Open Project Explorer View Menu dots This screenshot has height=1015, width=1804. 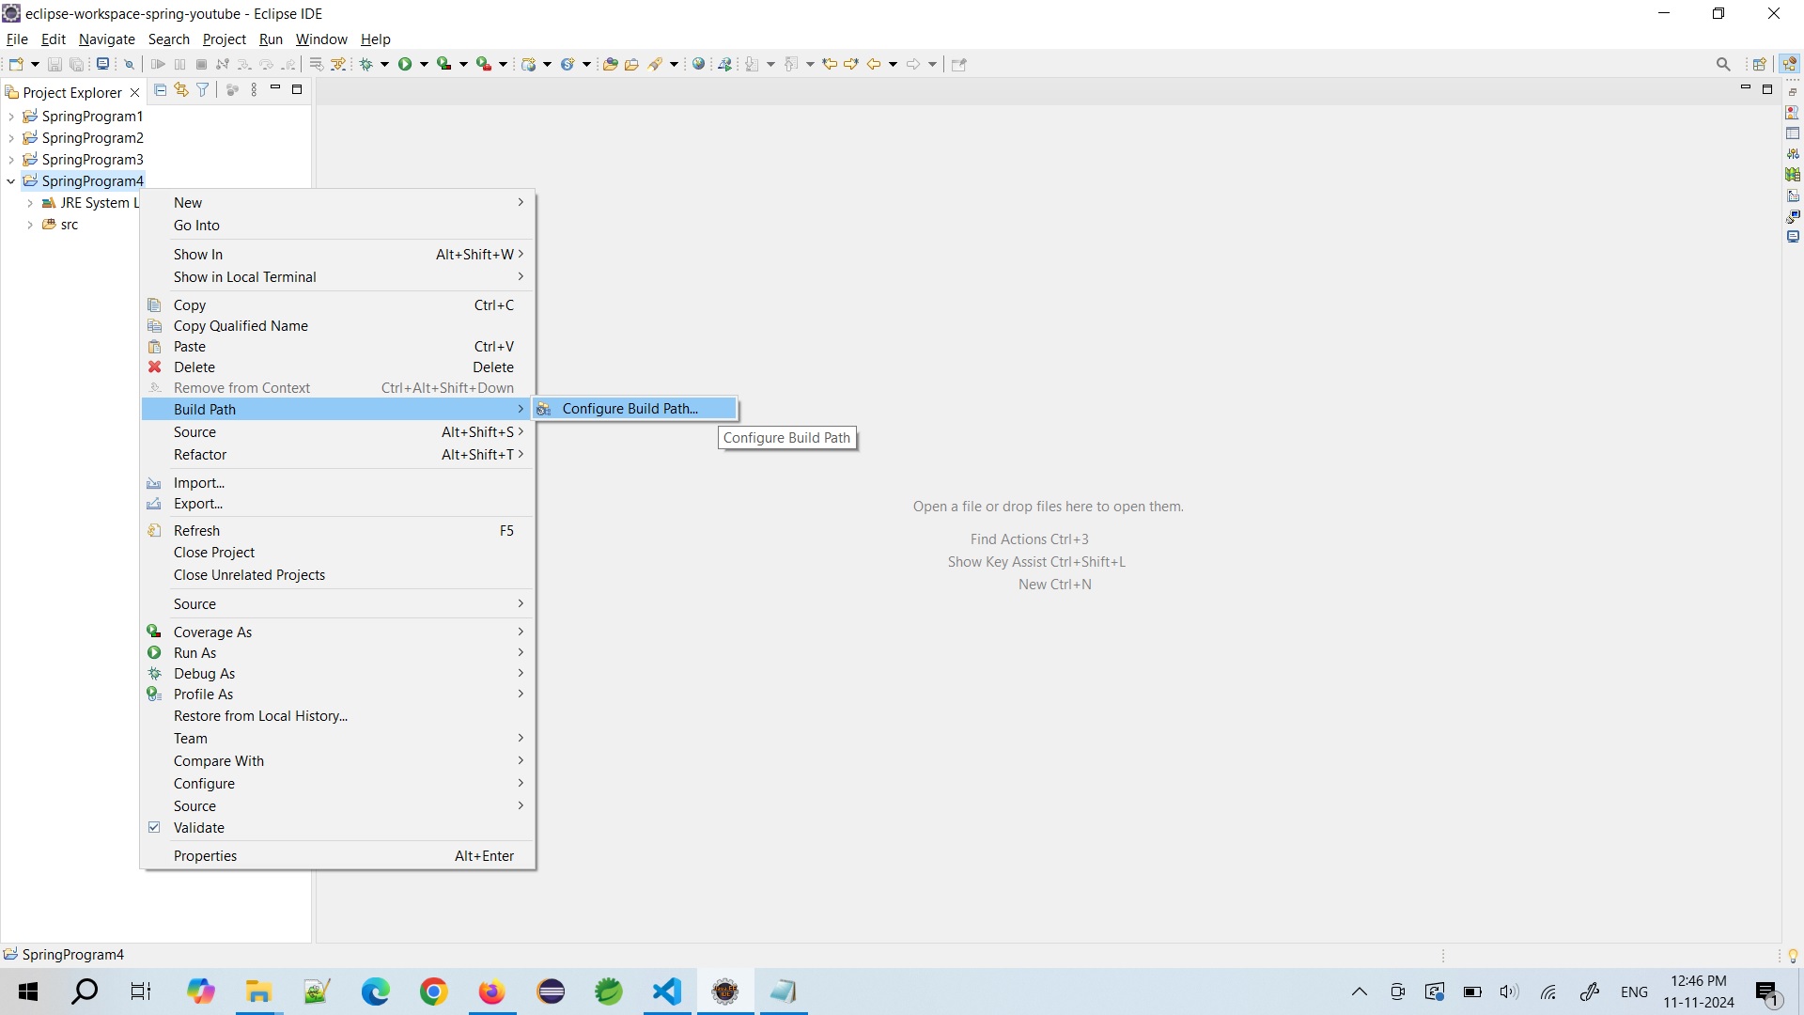click(254, 90)
